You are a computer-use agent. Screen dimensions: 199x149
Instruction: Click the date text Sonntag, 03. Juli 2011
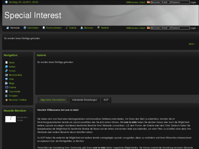tap(20, 2)
